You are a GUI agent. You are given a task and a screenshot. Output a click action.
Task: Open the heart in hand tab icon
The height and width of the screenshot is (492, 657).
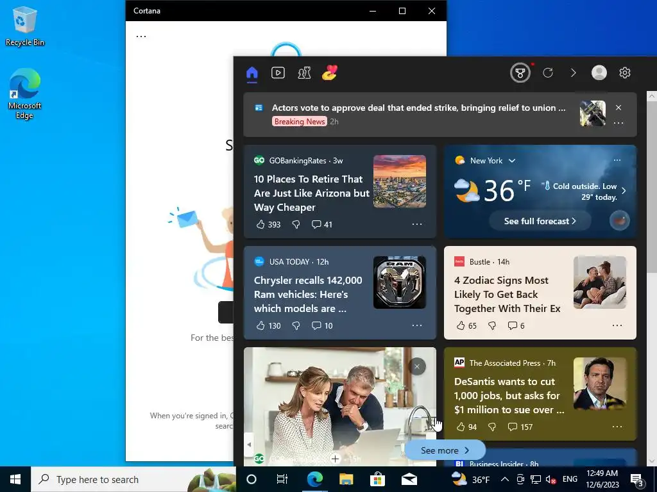[330, 73]
